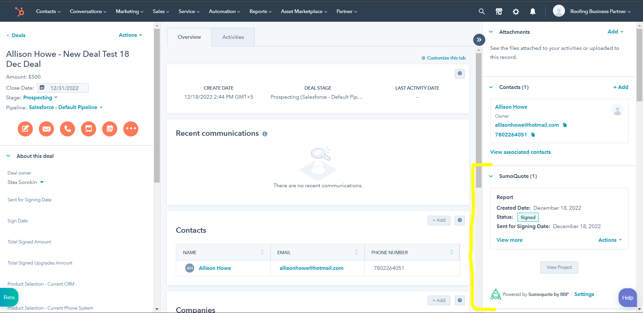Open View associated contacts link
This screenshot has width=643, height=313.
(520, 152)
